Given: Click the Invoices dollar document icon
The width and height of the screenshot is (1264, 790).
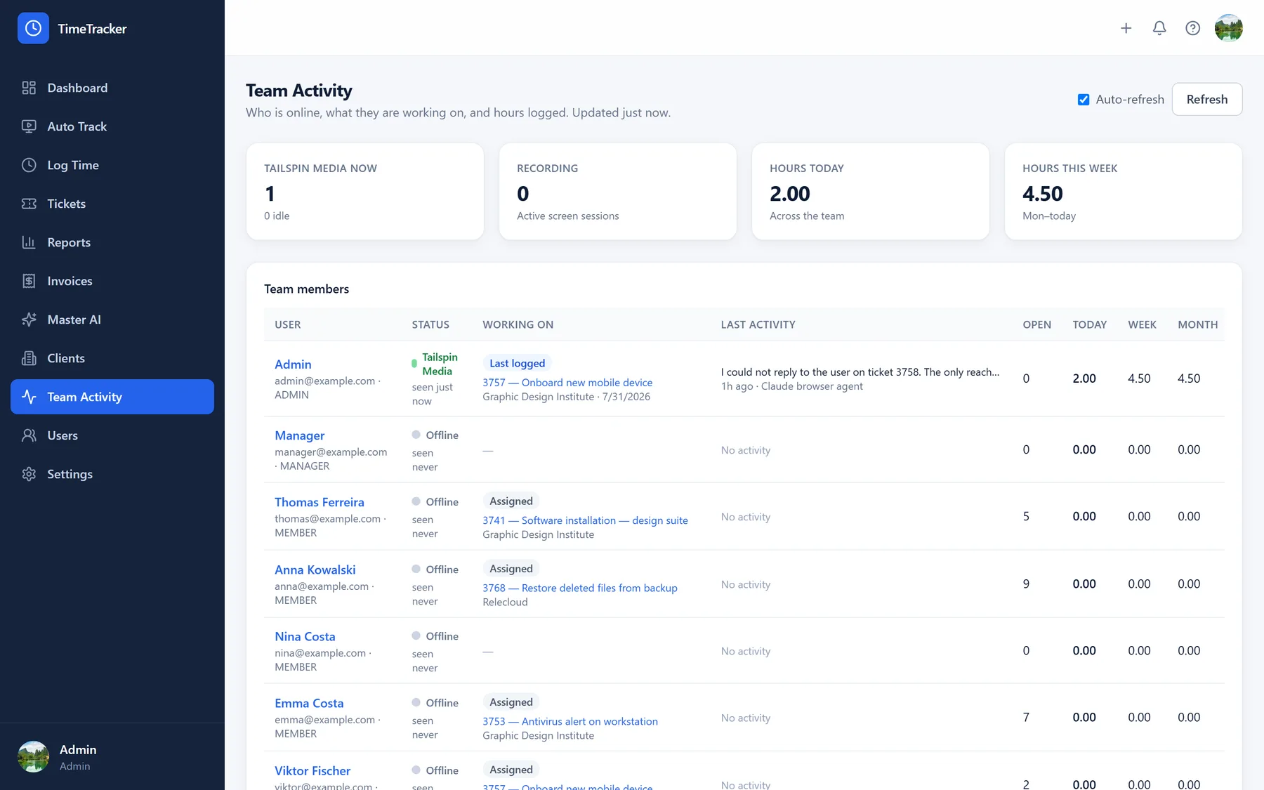Looking at the screenshot, I should tap(29, 281).
